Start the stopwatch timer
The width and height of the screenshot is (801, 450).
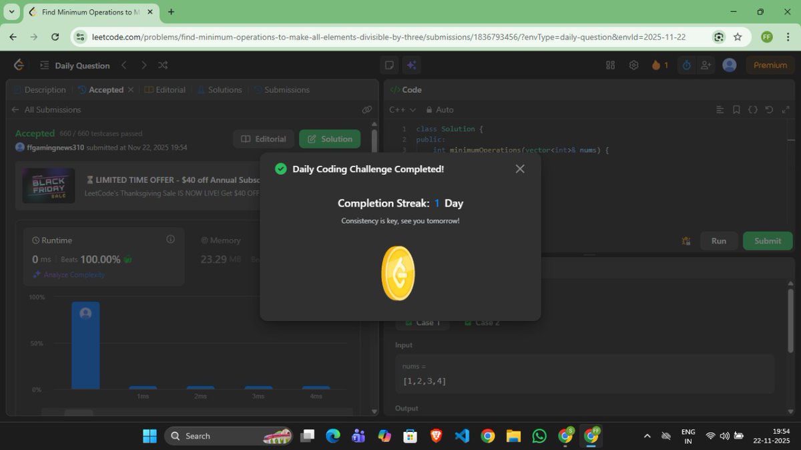pyautogui.click(x=686, y=65)
